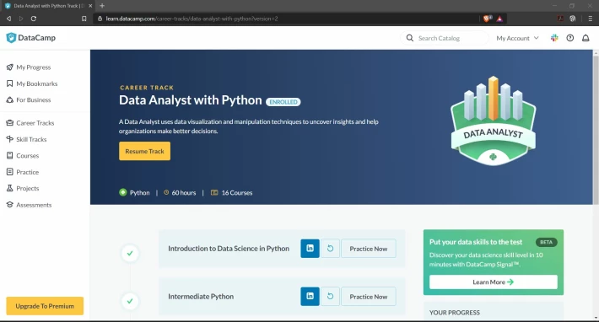Screen dimensions: 599x322
Task: Reset progress for Introduction to Data Science
Action: click(330, 249)
